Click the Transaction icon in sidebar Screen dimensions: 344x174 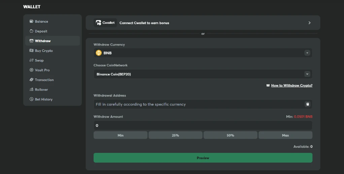point(31,79)
